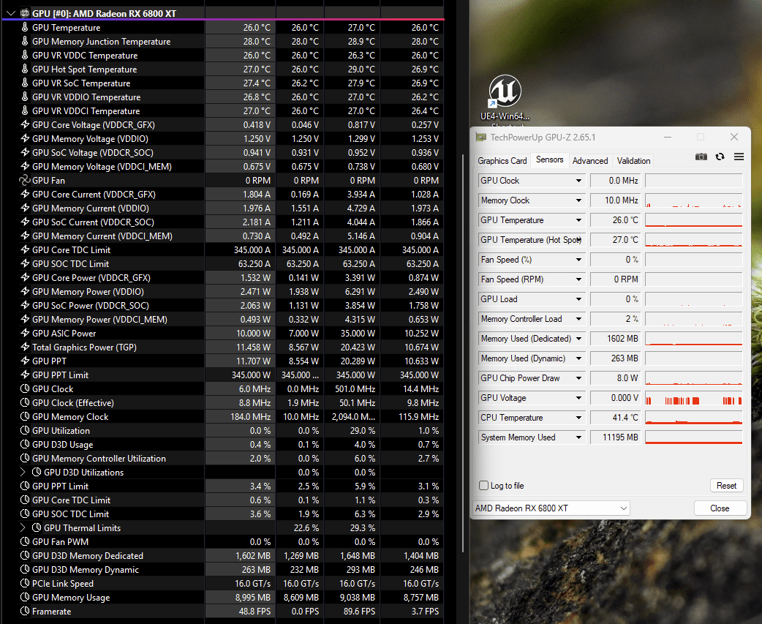Click the Reset button in GPU-Z
This screenshot has width=762, height=624.
(726, 486)
